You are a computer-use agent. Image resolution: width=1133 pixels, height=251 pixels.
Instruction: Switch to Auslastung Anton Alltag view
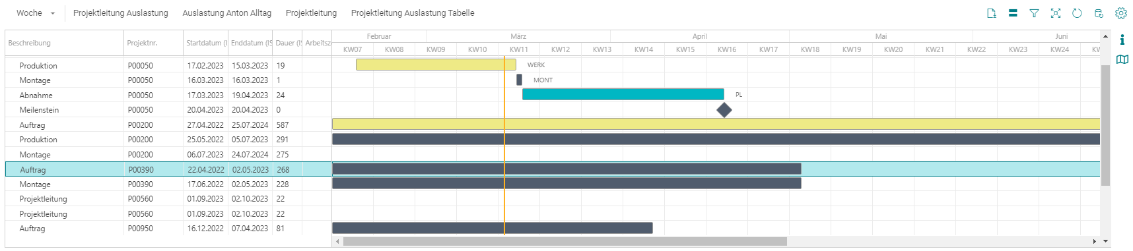[226, 13]
